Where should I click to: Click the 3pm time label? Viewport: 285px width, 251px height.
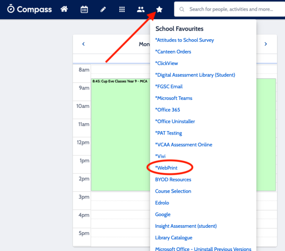(84, 197)
